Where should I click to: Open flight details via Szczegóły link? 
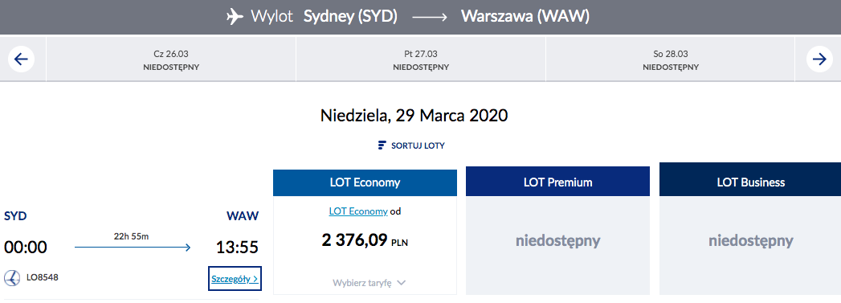(235, 279)
